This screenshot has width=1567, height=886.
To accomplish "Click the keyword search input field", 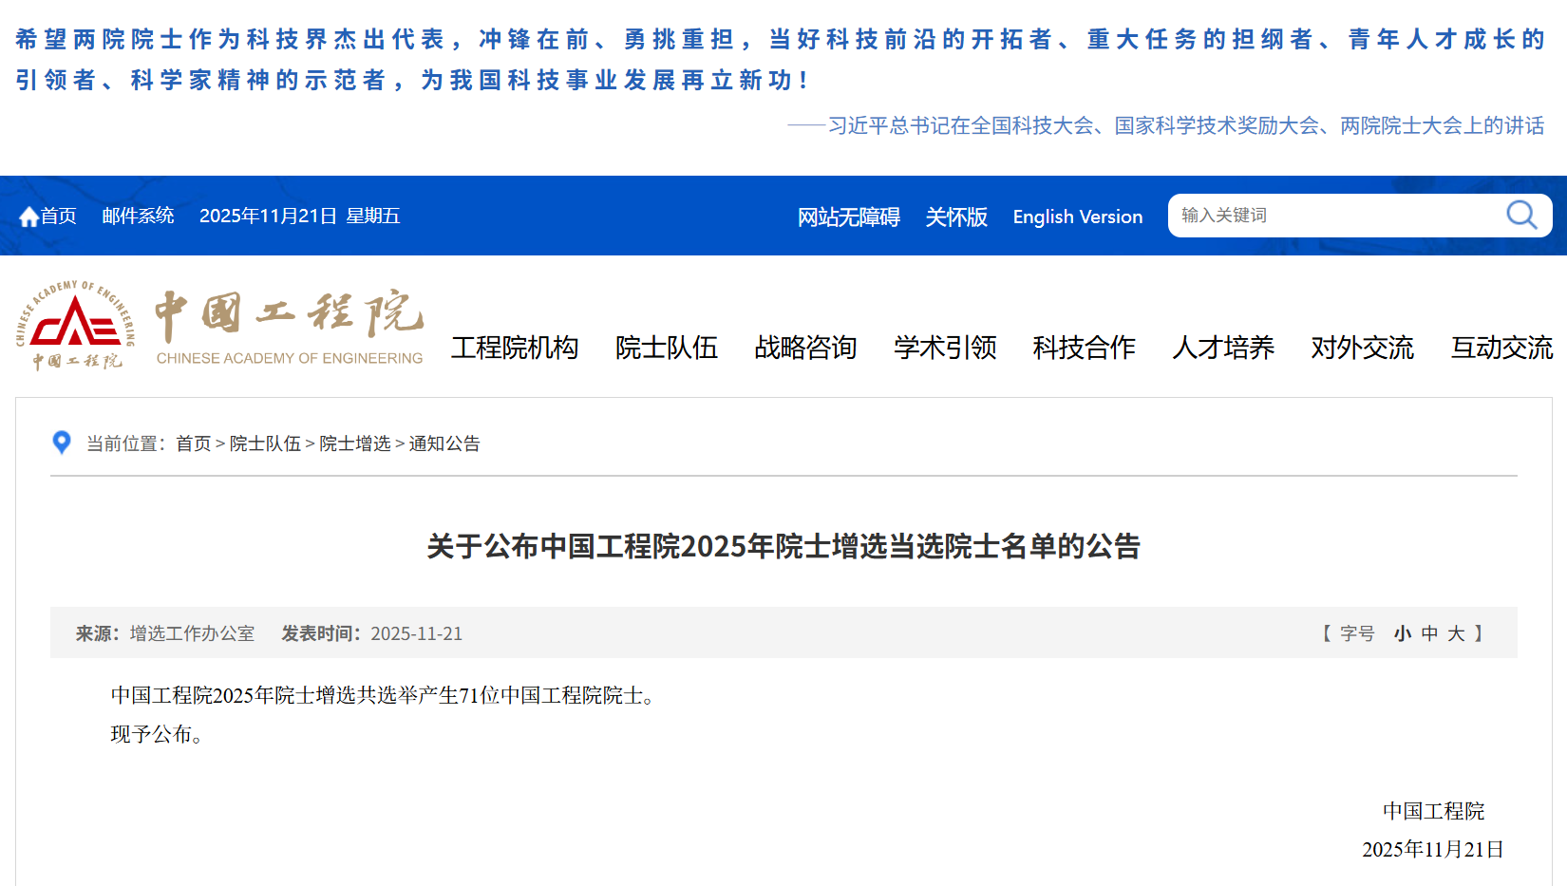I will [x=1330, y=216].
